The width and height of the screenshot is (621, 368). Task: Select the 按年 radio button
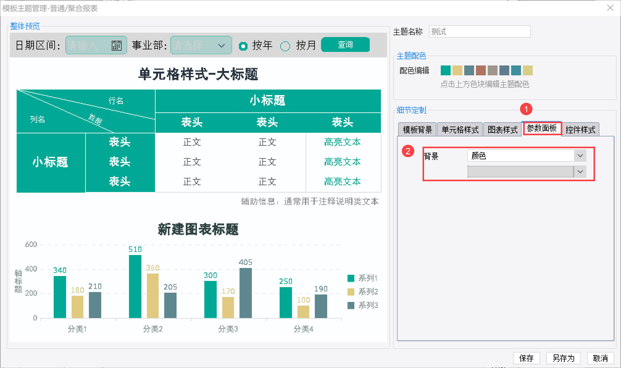coord(243,46)
